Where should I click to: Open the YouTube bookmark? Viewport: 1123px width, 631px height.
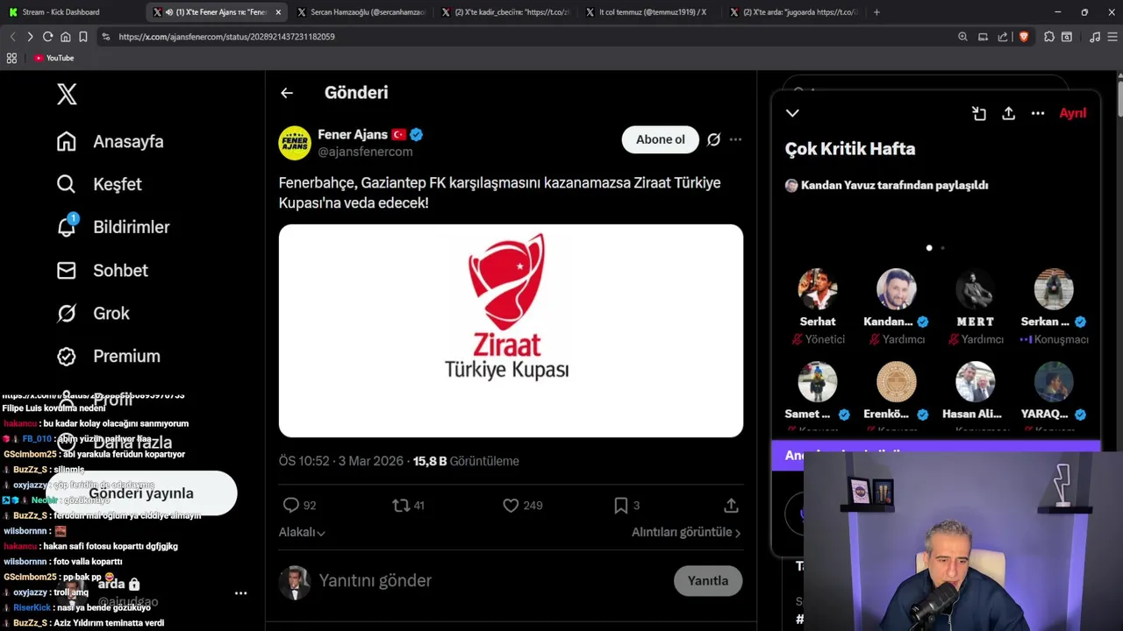pos(54,58)
